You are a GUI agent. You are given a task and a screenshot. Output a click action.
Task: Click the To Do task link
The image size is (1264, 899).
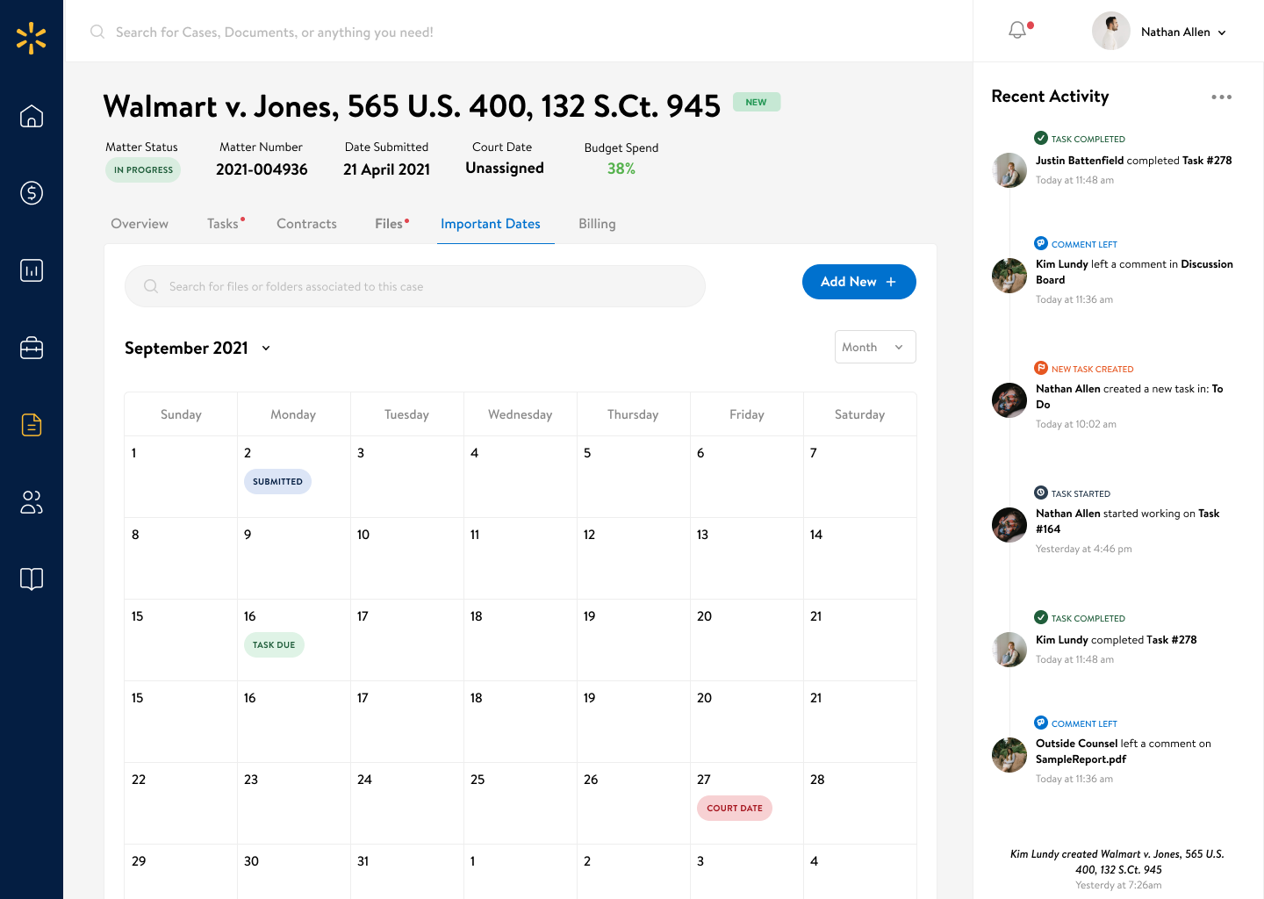1130,397
